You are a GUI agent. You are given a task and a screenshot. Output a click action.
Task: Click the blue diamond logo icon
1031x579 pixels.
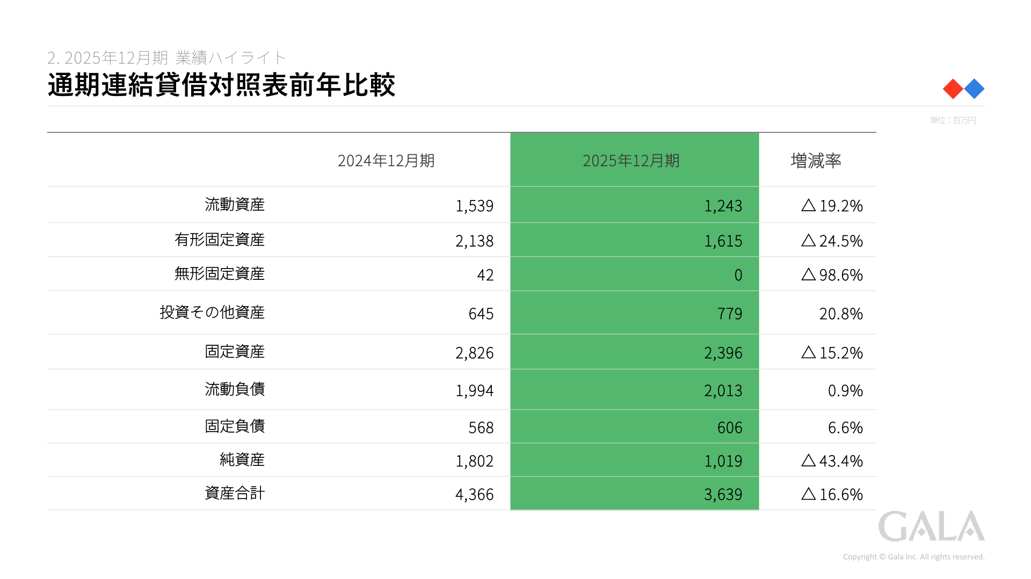(974, 89)
